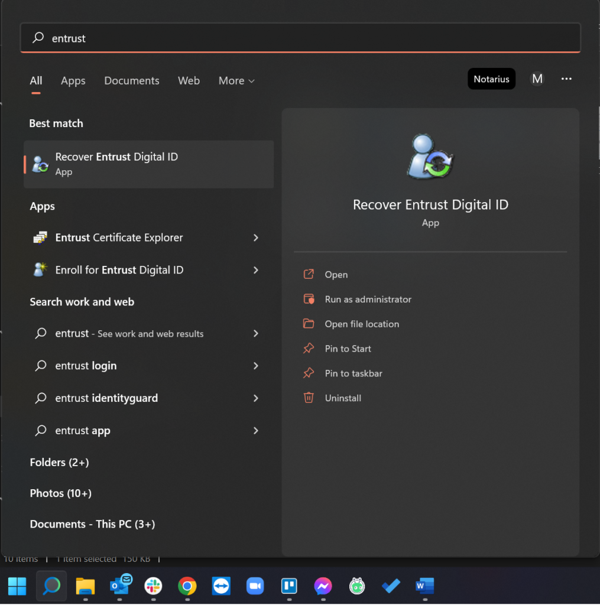Open Outlook from the taskbar

click(120, 585)
